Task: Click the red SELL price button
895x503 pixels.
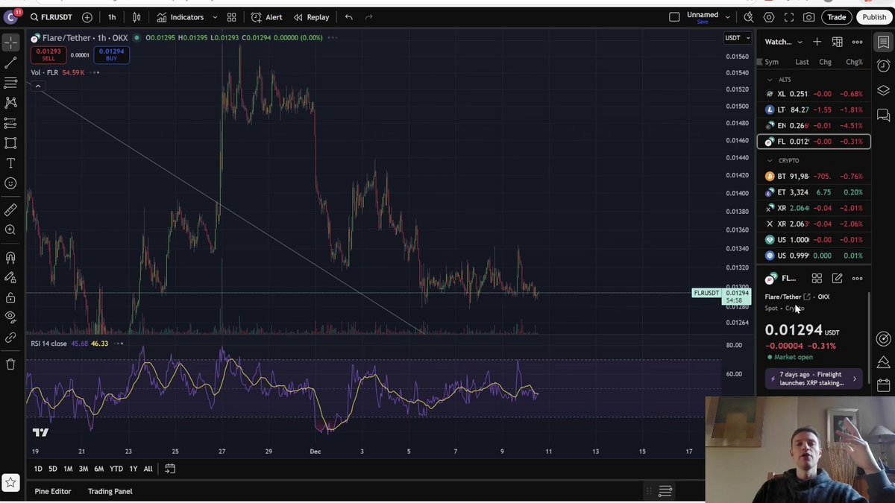Action: tap(48, 54)
